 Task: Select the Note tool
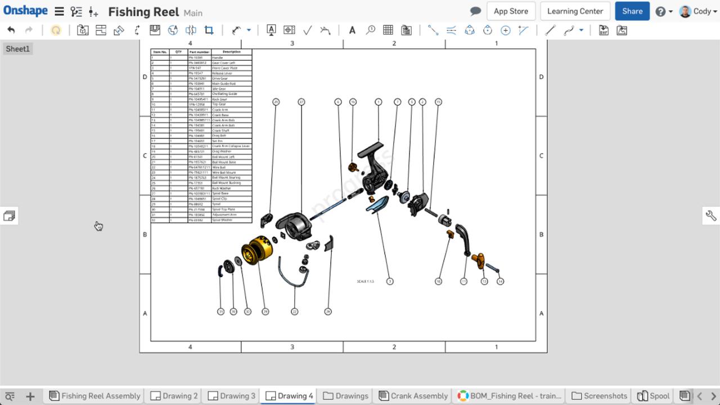[352, 30]
